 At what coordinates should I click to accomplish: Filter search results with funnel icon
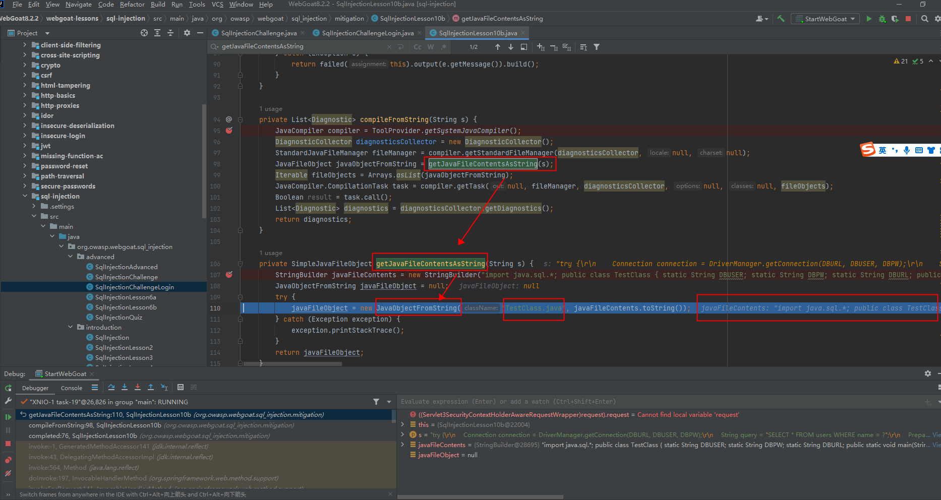click(597, 47)
